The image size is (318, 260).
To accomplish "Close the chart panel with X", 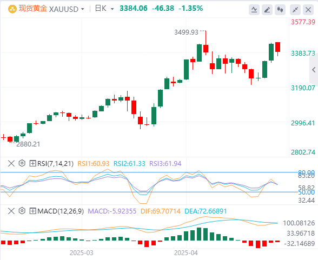I will point(308,10).
